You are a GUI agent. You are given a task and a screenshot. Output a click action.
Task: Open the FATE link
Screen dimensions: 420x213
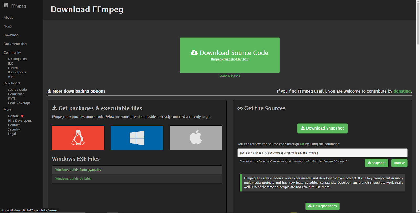tap(12, 99)
